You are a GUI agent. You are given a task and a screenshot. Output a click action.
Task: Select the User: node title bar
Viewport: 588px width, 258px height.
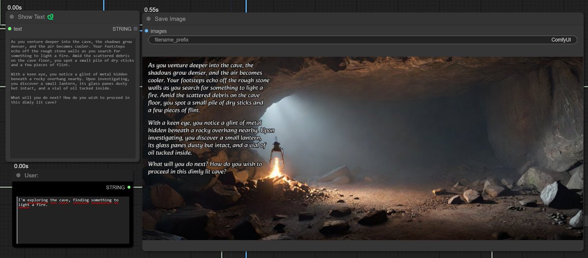73,175
